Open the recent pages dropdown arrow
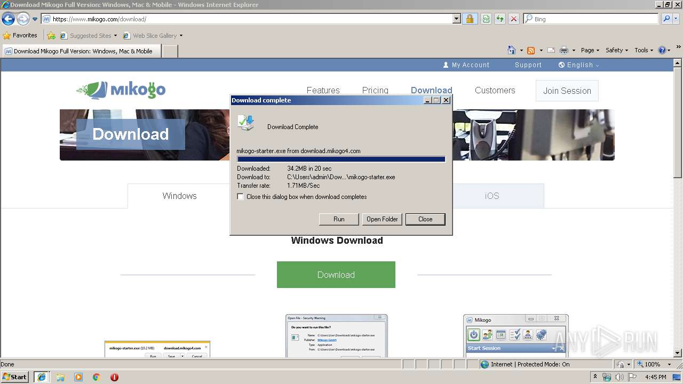Image resolution: width=683 pixels, height=384 pixels. 35,19
